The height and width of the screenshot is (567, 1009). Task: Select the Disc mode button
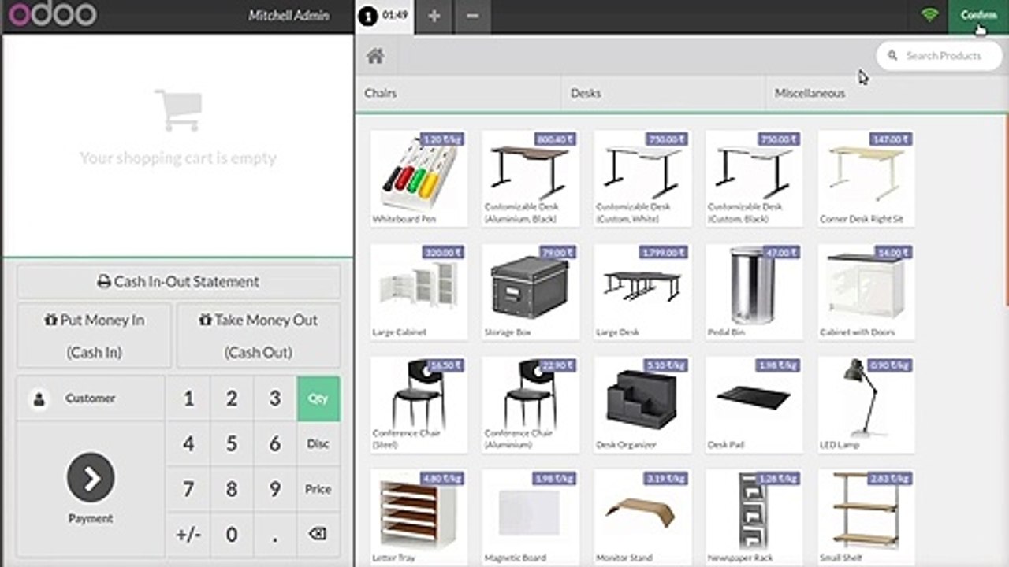click(x=318, y=443)
